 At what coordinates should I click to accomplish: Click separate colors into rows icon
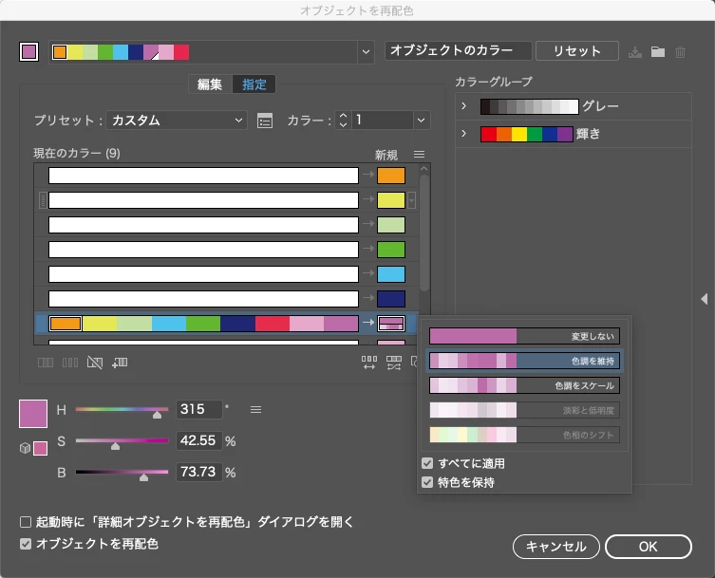click(x=69, y=363)
